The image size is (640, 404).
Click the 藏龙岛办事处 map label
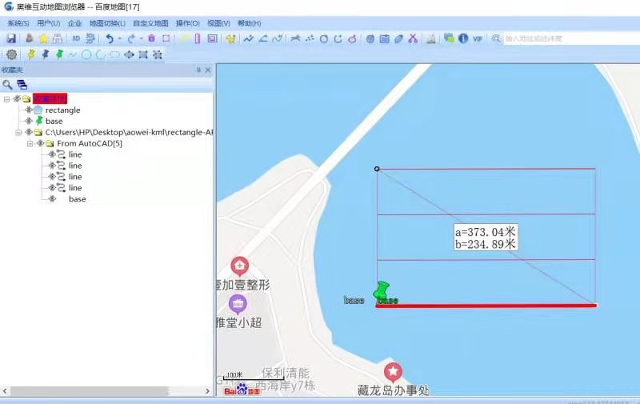tap(393, 390)
